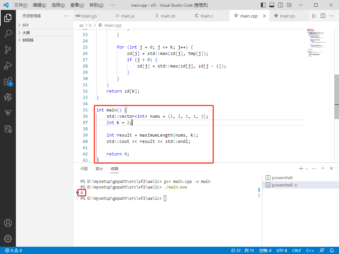The height and width of the screenshot is (254, 339).
Task: Click the aa breadcrumb segment
Action: [81, 25]
